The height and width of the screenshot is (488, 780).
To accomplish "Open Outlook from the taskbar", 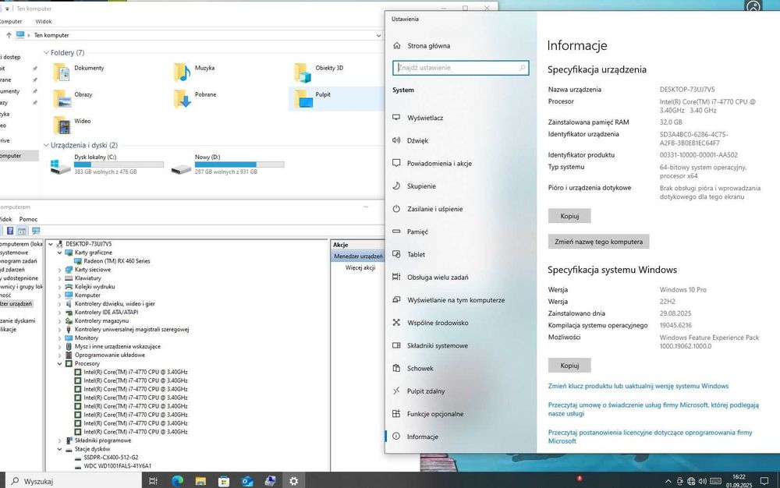I will 247,480.
